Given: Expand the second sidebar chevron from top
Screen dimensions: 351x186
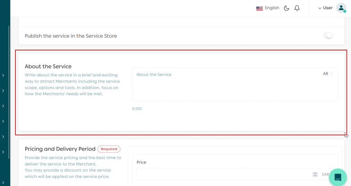Looking at the screenshot, I should pos(3,91).
